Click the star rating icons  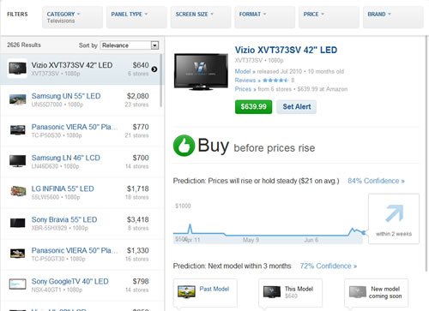point(275,81)
